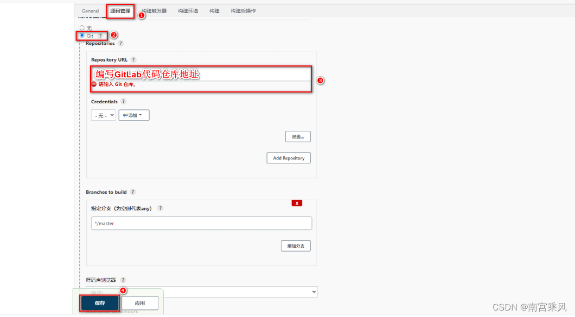Select the Git radio option
The height and width of the screenshot is (317, 575).
tap(82, 36)
